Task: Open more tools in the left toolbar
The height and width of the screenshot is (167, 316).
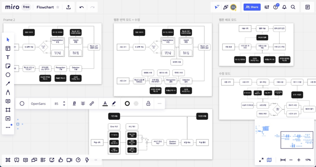Action: coord(8,127)
